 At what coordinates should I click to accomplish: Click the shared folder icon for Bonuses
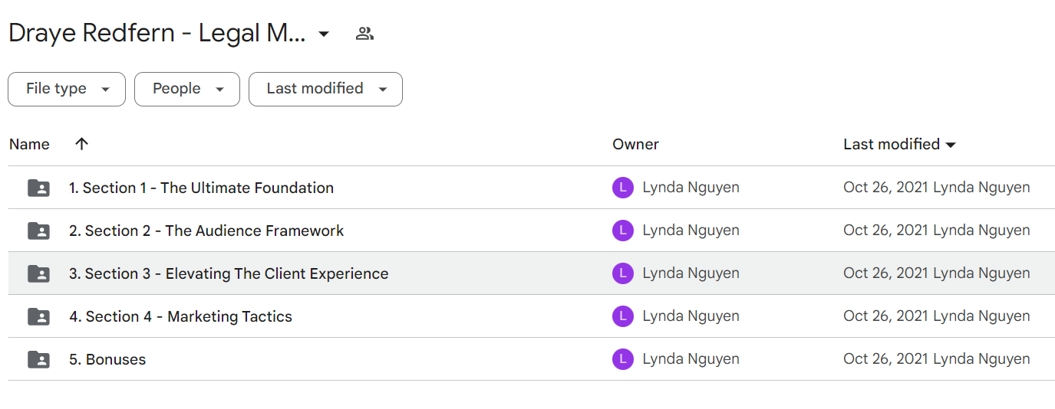coord(38,359)
